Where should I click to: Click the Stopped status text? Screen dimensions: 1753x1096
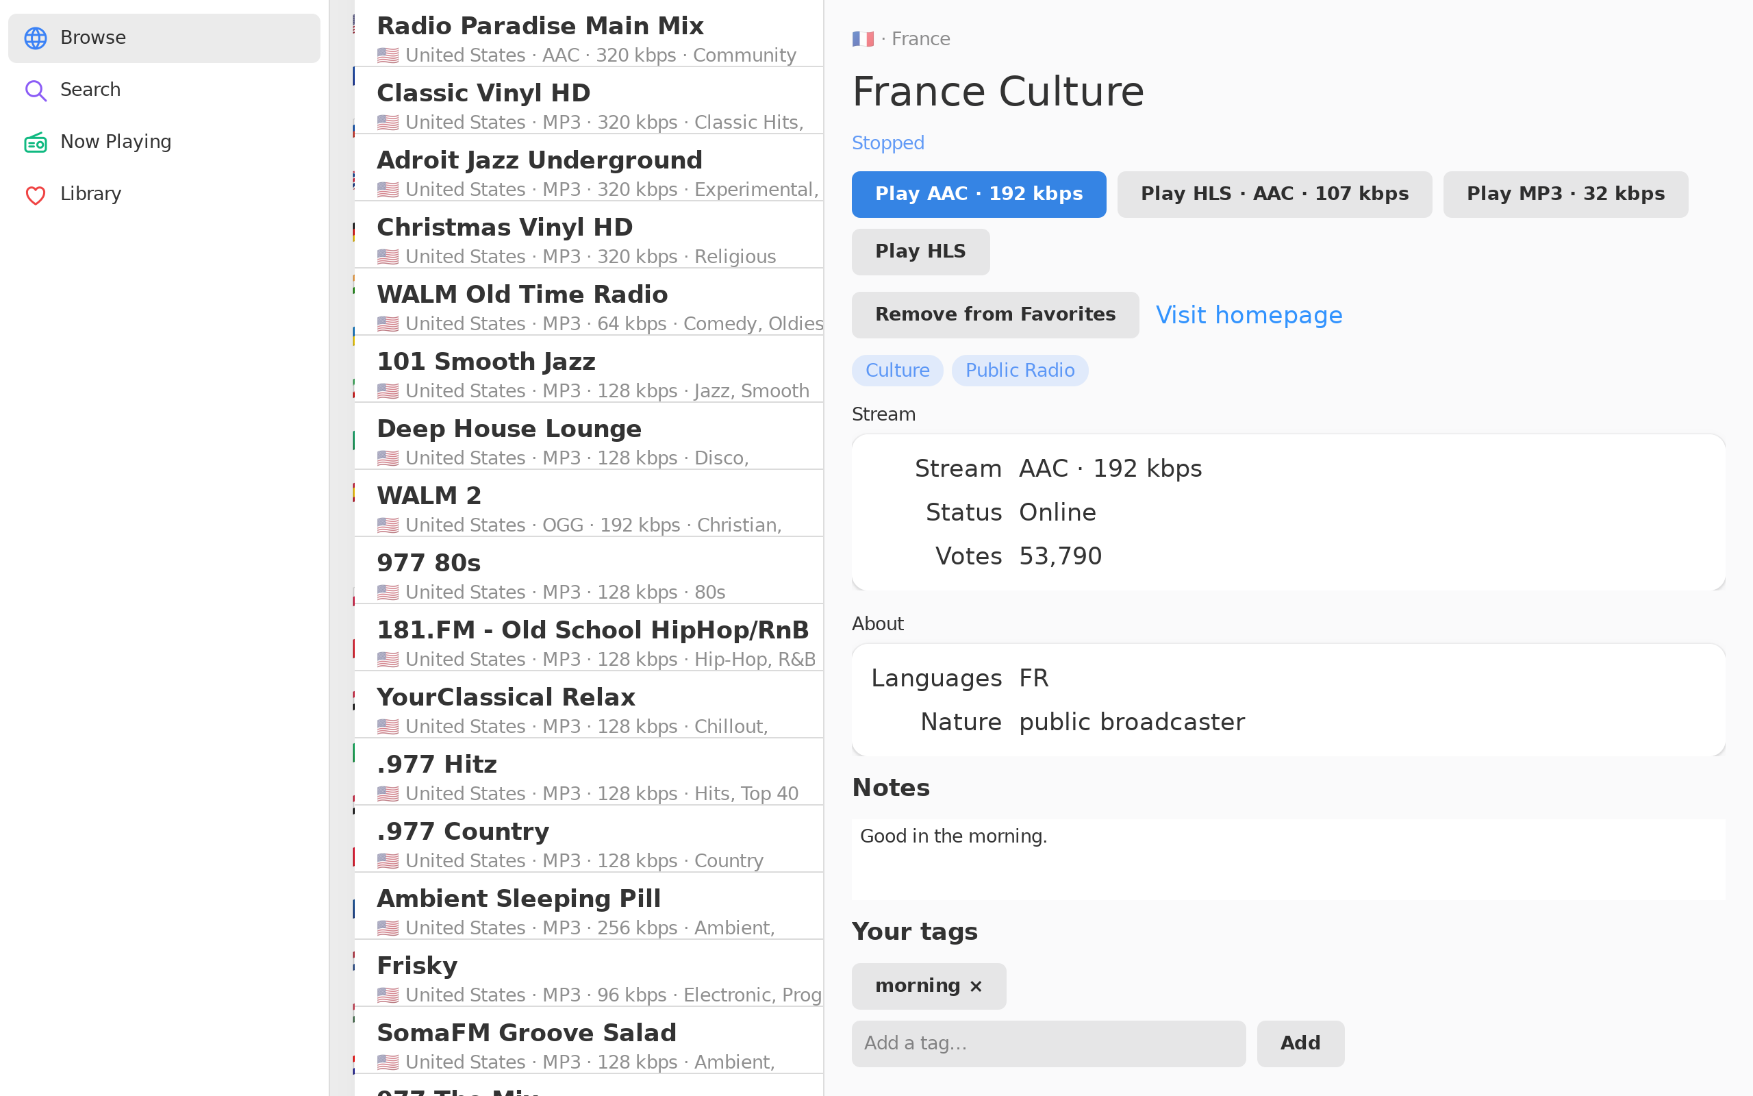click(887, 144)
